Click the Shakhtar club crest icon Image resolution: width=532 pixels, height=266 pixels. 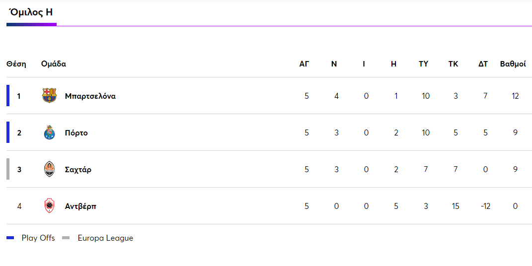click(x=49, y=169)
